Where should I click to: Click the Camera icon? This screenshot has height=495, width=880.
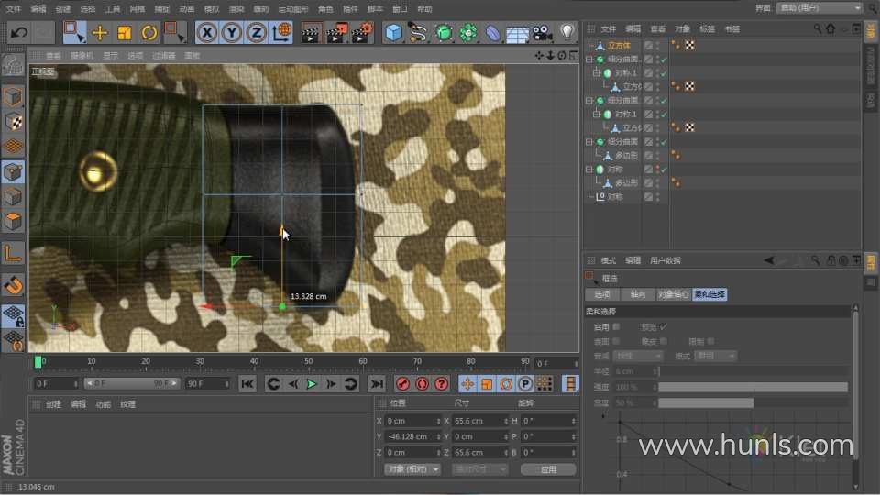542,33
